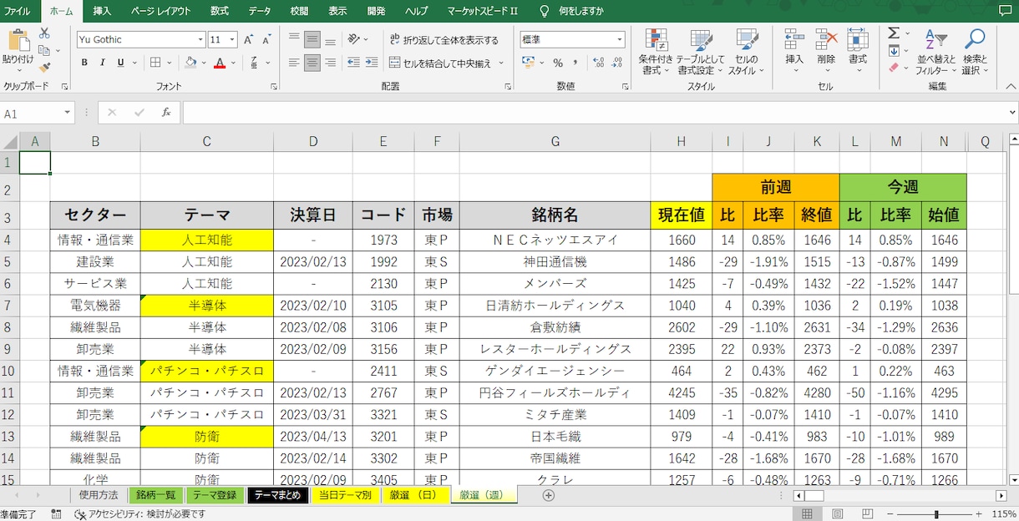Click the Fill down-arrow icon in the editing group
The image size is (1019, 521).
[893, 50]
